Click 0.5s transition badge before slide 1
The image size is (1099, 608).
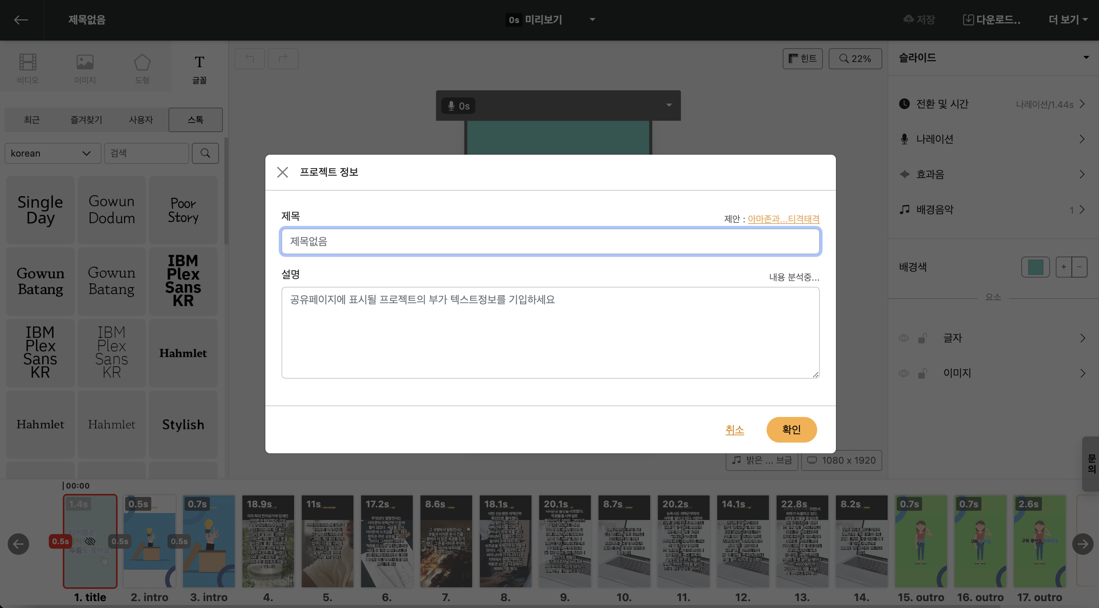point(60,541)
